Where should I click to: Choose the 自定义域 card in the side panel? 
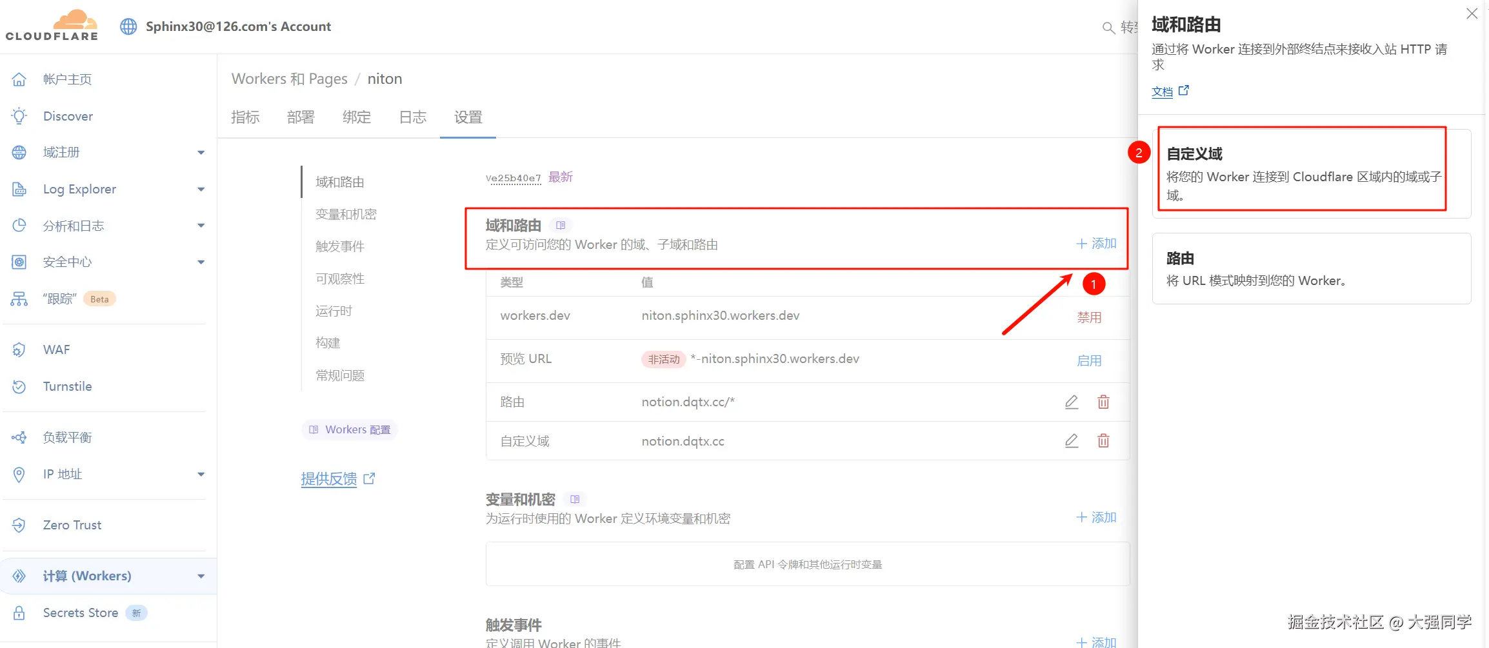click(x=1312, y=173)
